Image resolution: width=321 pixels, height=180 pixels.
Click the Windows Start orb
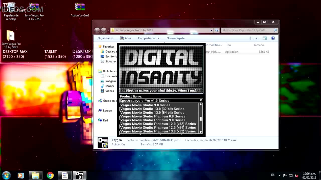point(6,175)
